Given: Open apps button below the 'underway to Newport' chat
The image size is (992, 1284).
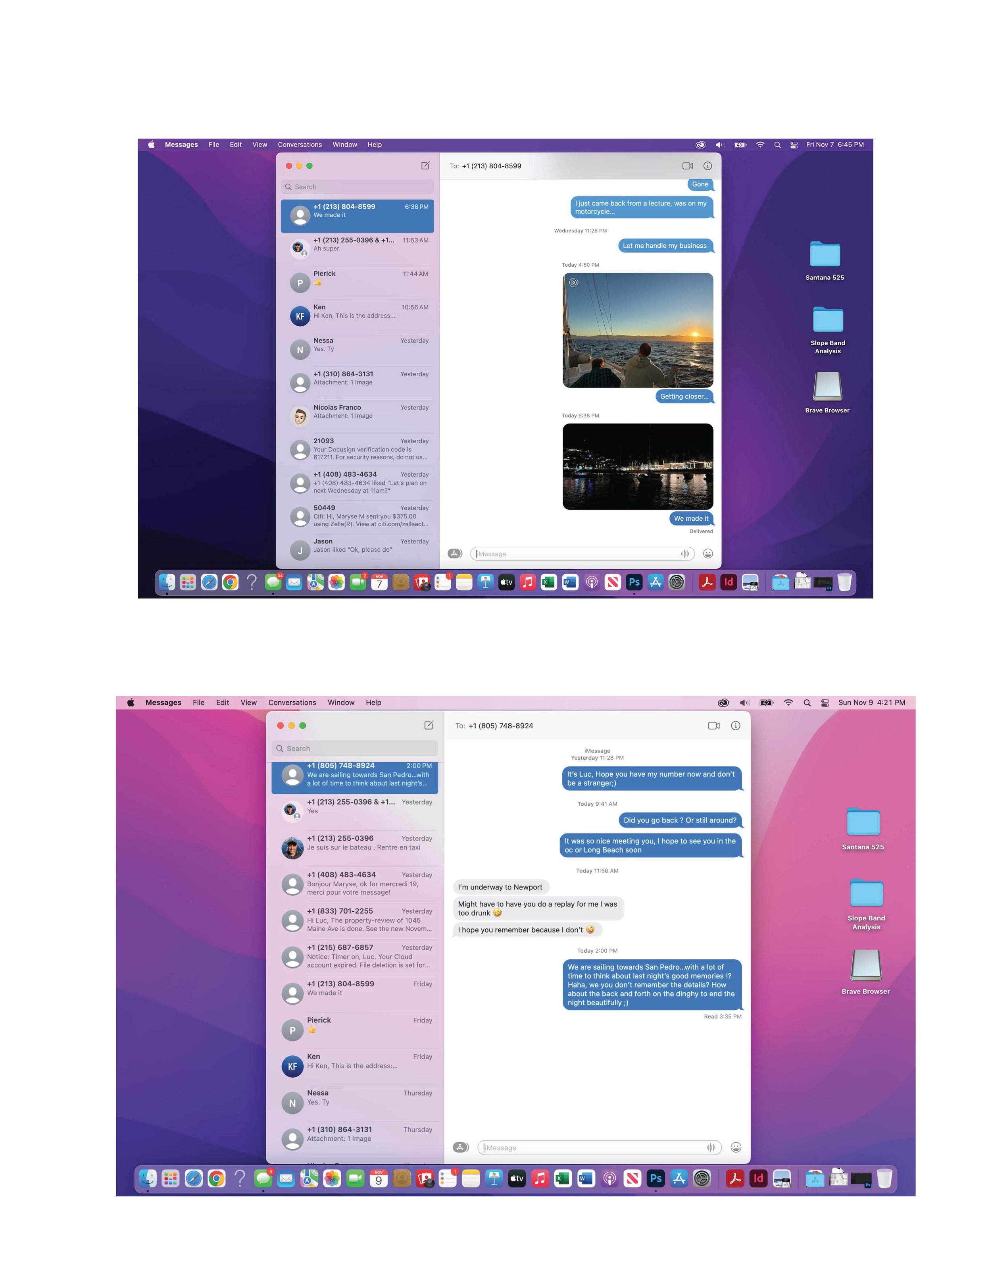Looking at the screenshot, I should tap(461, 1147).
